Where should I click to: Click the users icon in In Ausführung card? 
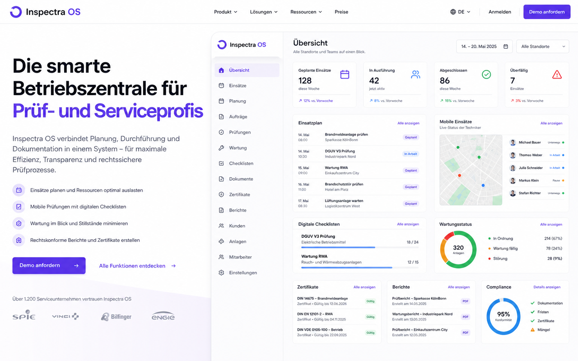coord(415,74)
